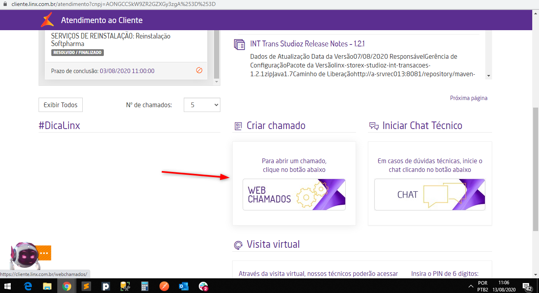This screenshot has height=293, width=539.
Task: Click the #DicaLinx heading
Action: pos(59,126)
